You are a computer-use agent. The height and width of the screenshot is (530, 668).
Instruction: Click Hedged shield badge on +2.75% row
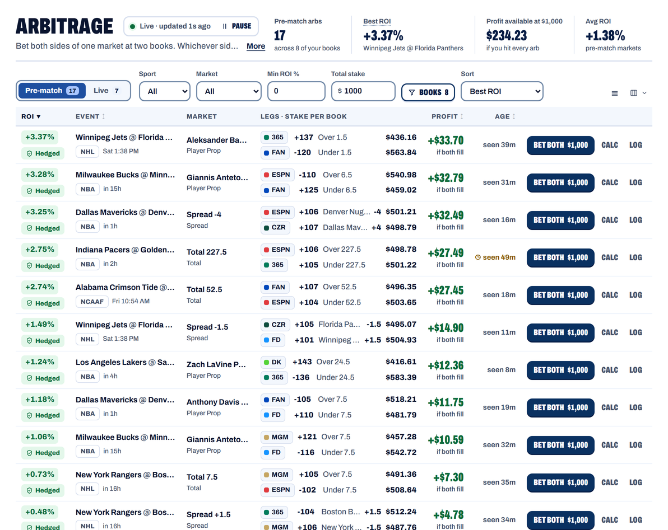43,266
